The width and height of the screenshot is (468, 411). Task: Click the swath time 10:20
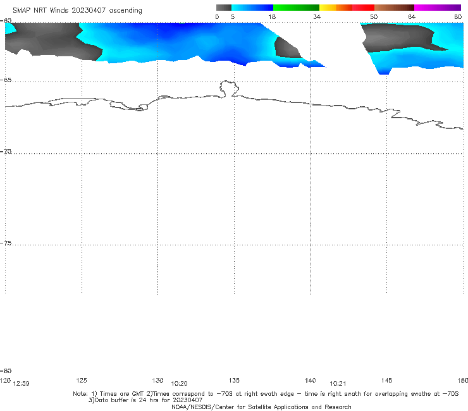point(179,384)
